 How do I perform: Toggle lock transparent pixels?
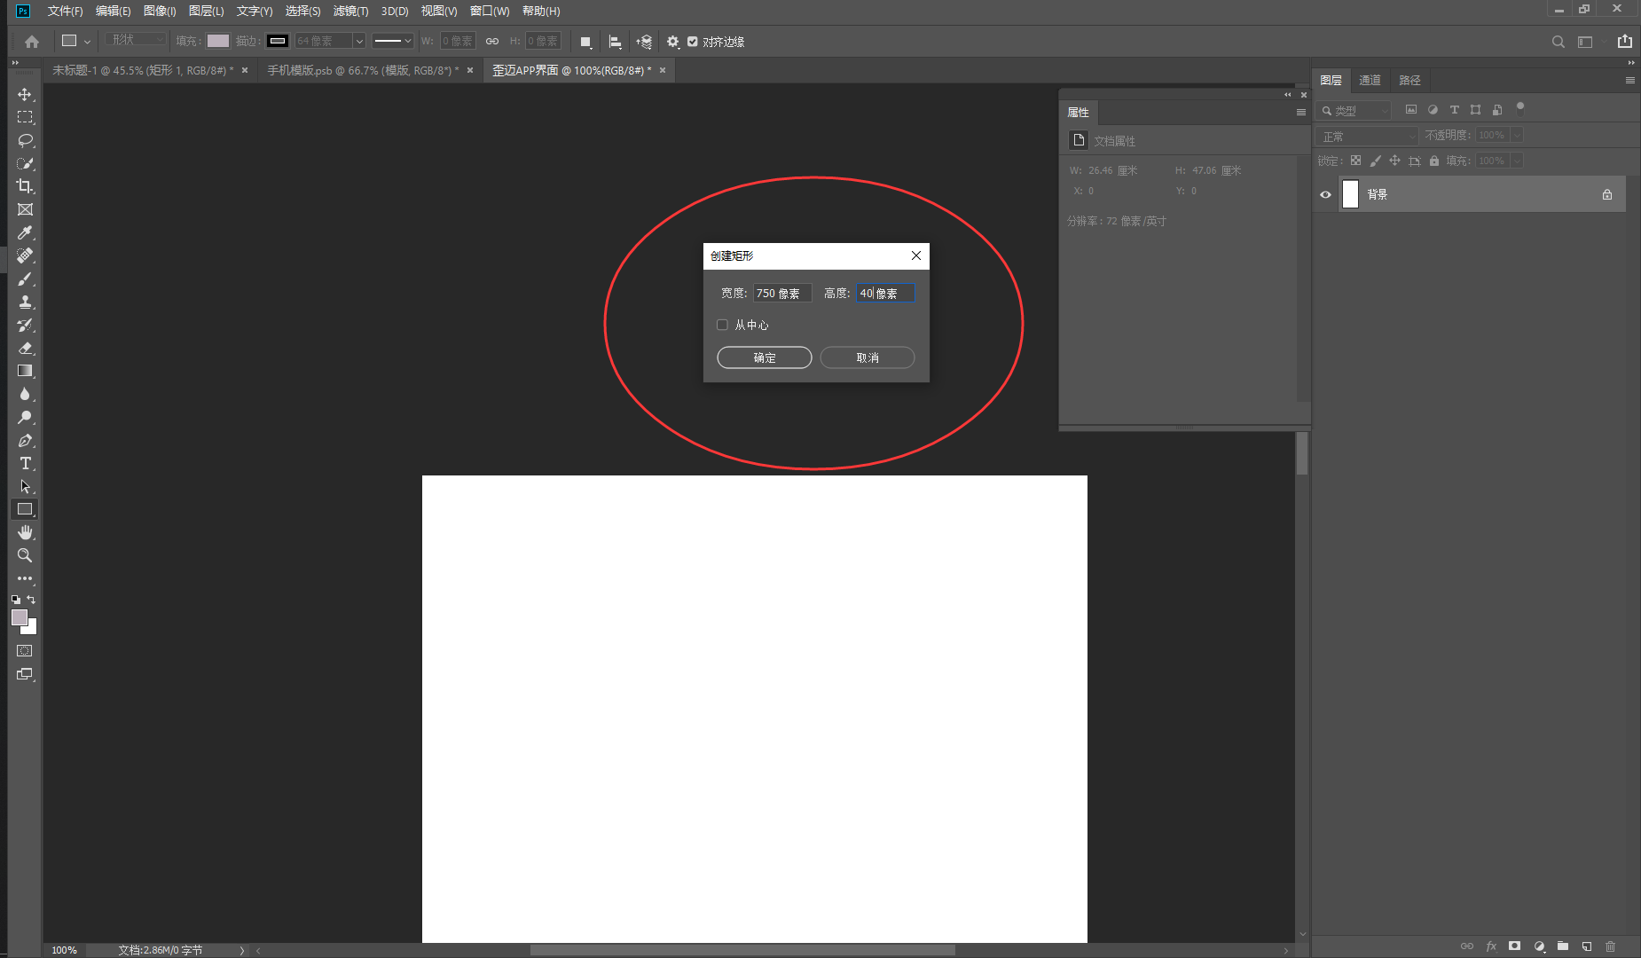[1355, 161]
